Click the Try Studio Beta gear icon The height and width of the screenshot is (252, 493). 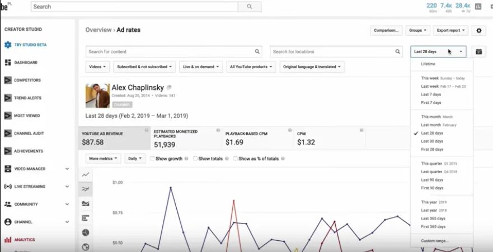pyautogui.click(x=8, y=45)
